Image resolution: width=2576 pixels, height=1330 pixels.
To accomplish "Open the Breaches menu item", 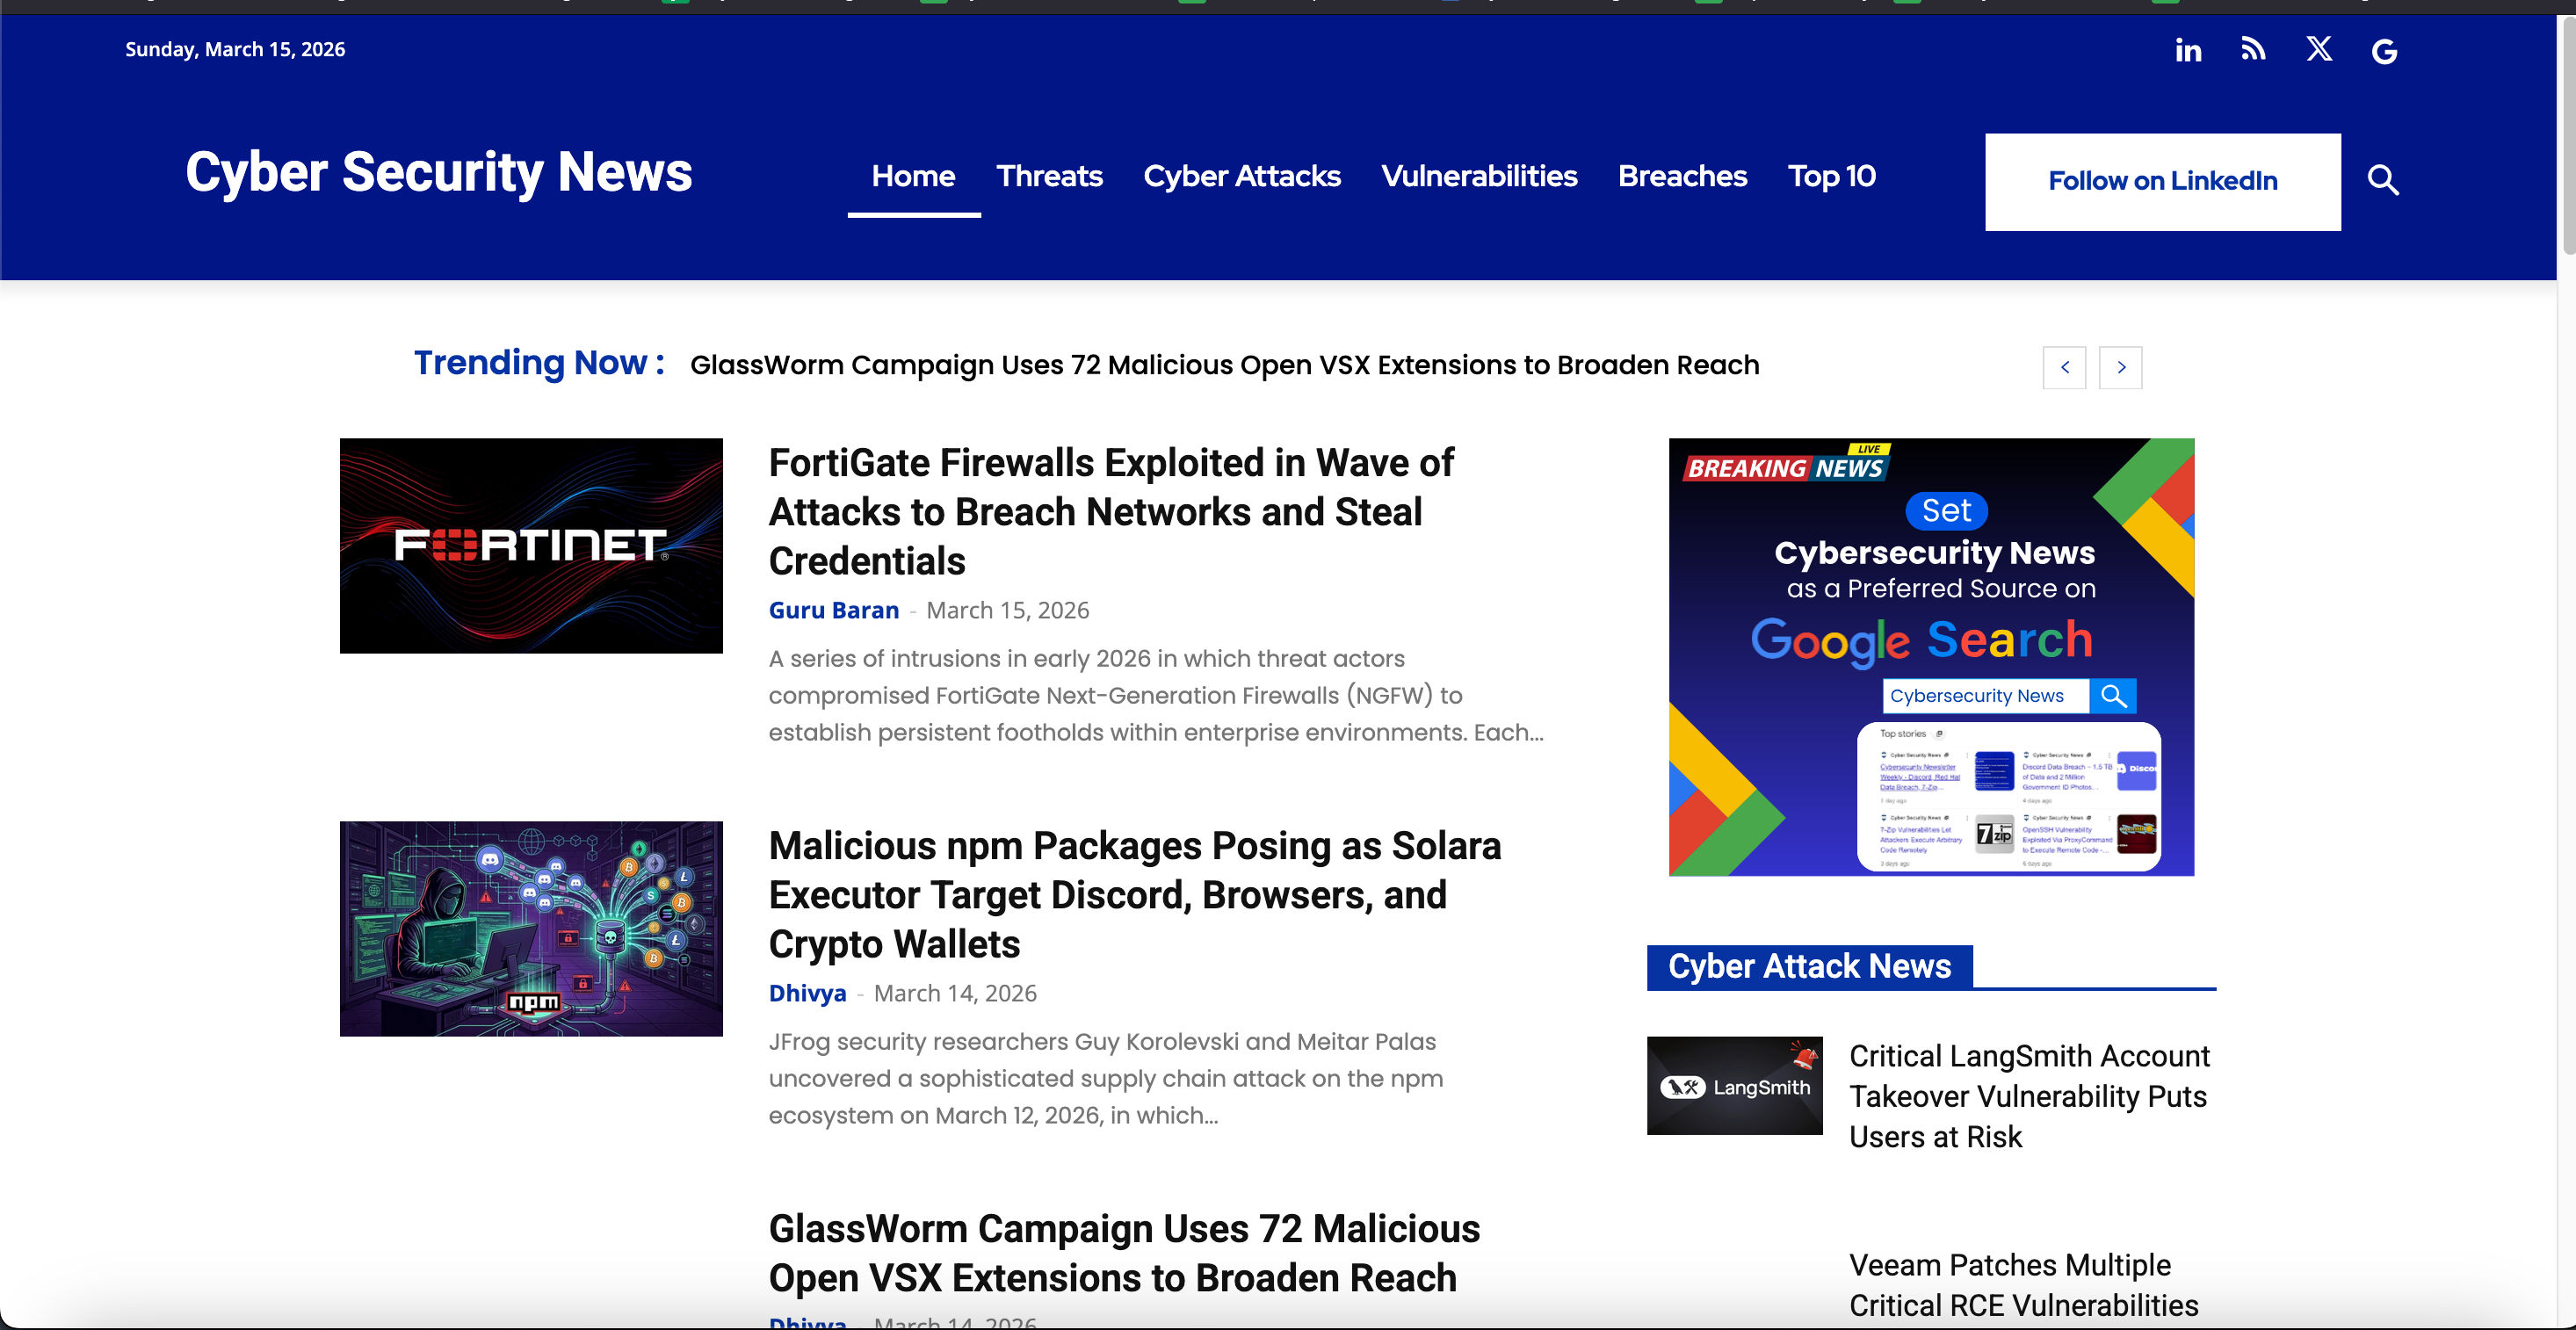I will pos(1682,177).
